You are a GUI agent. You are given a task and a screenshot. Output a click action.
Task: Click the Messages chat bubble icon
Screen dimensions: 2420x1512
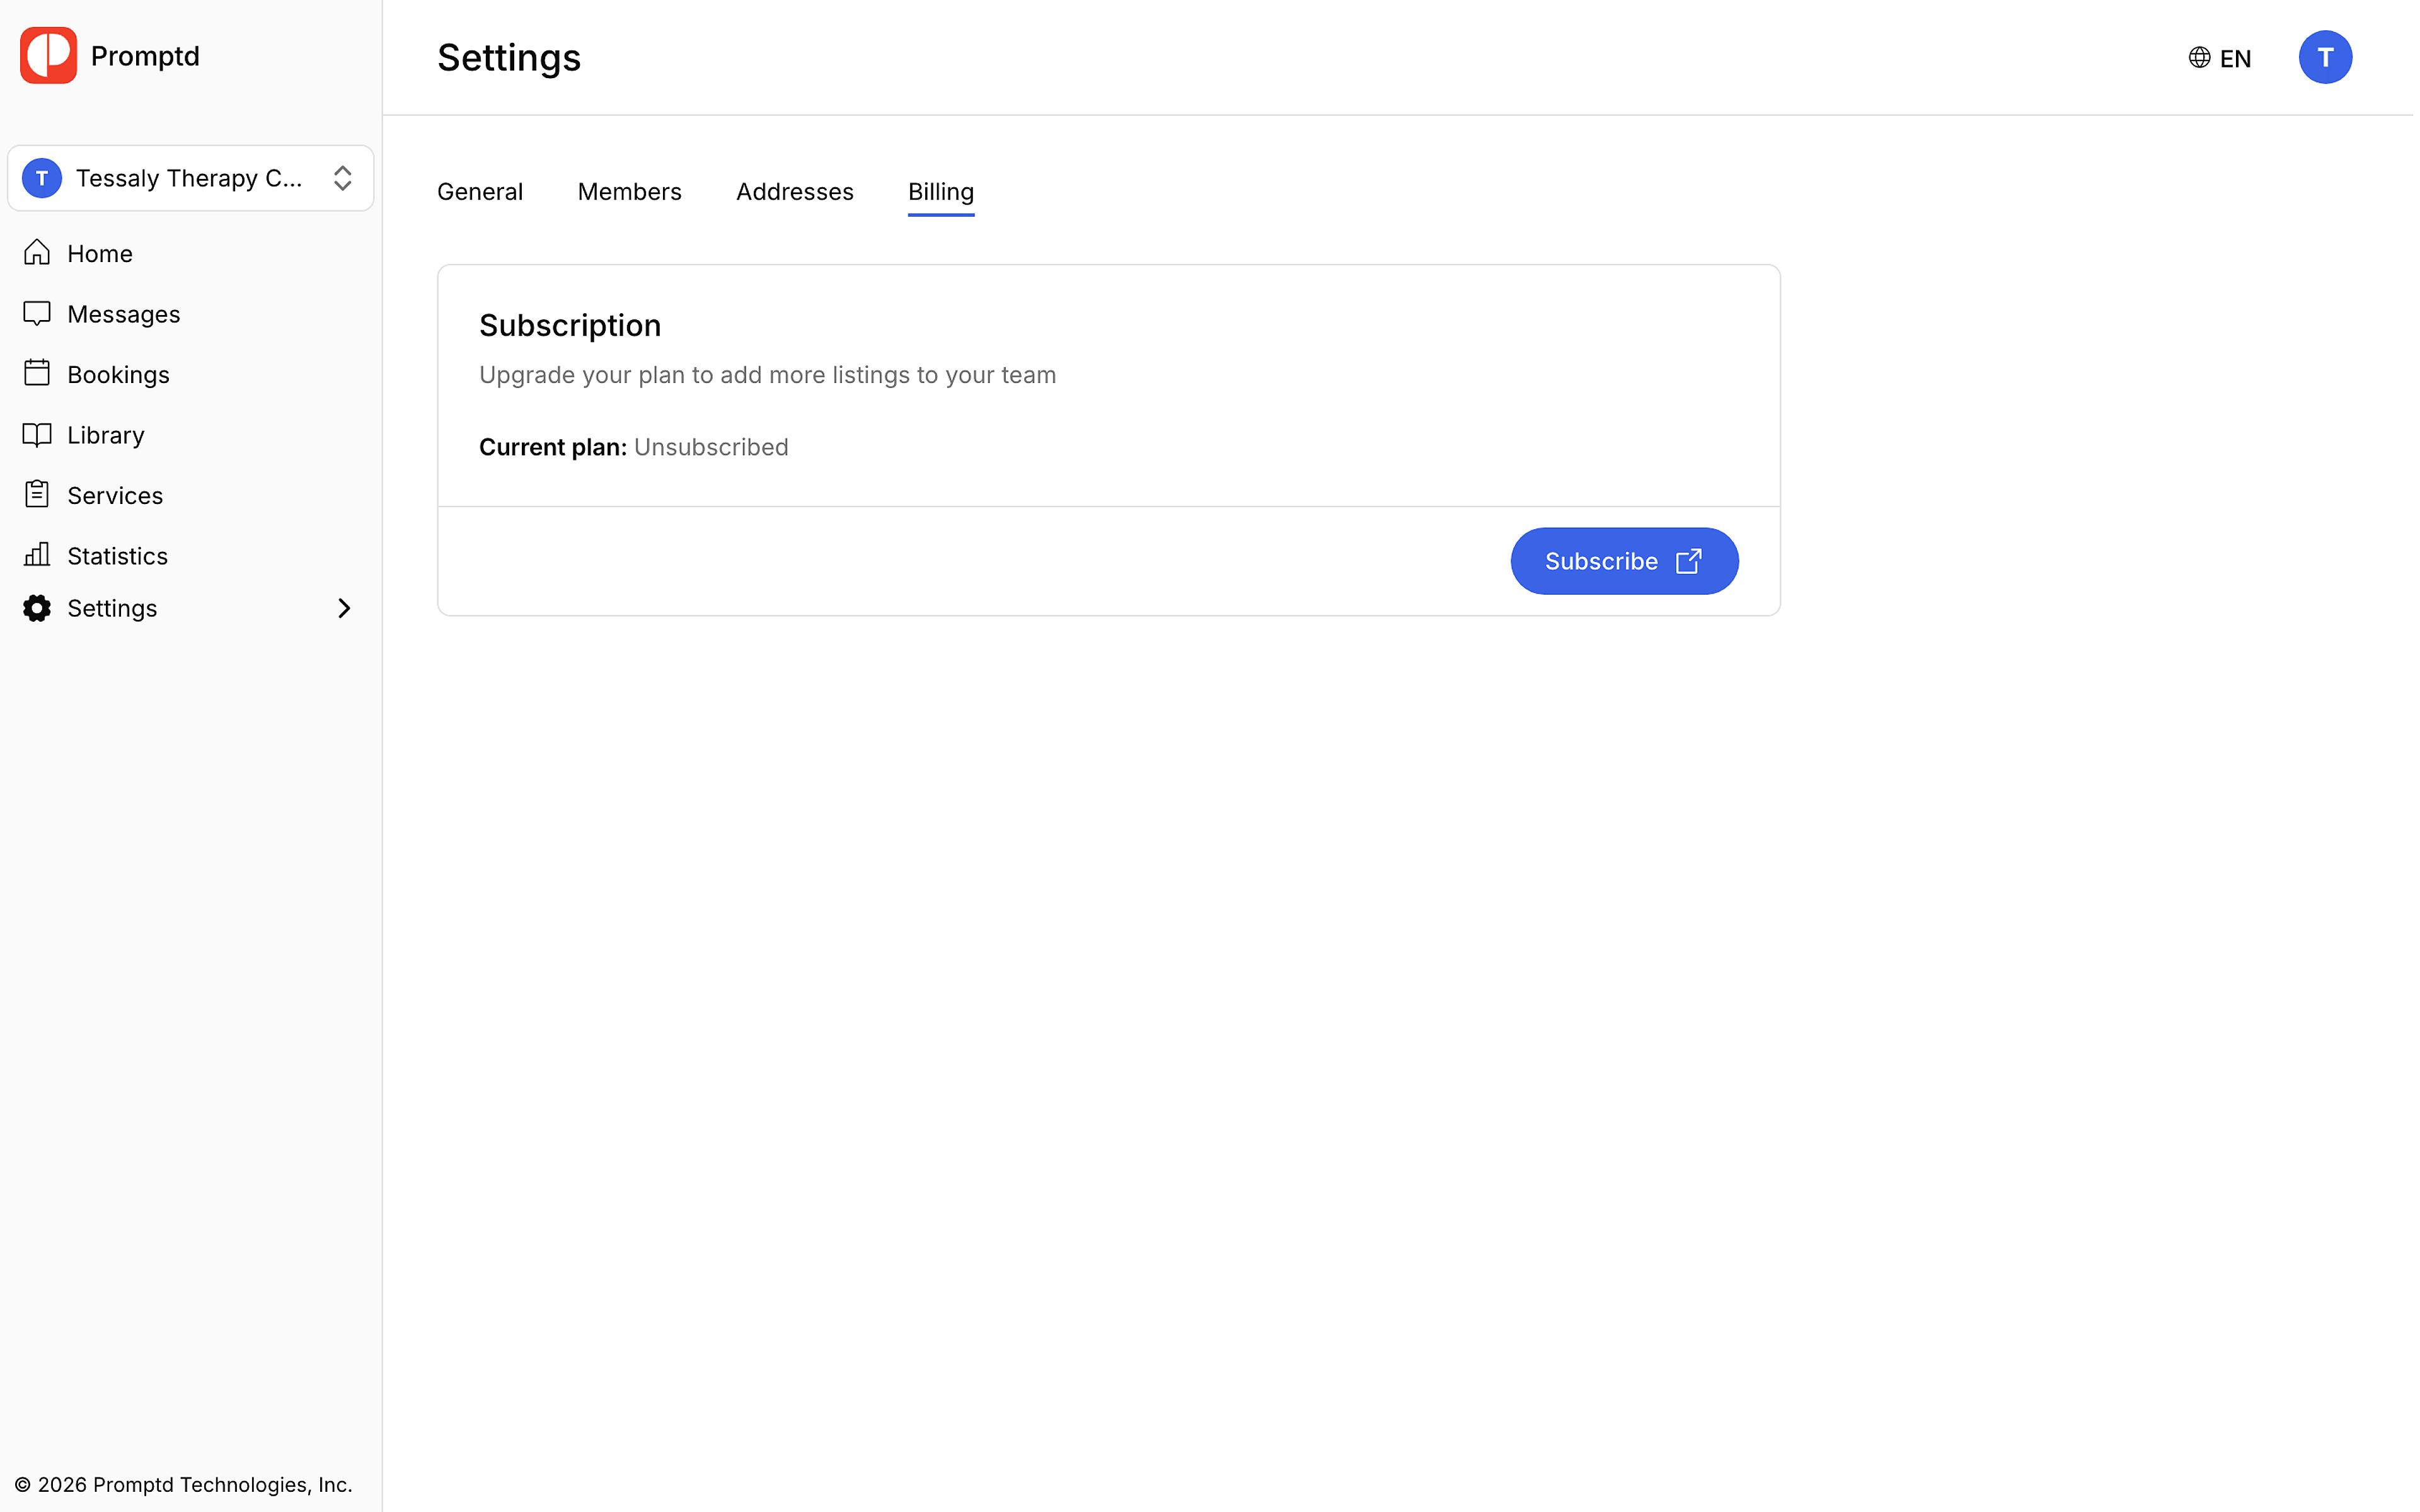[x=37, y=314]
